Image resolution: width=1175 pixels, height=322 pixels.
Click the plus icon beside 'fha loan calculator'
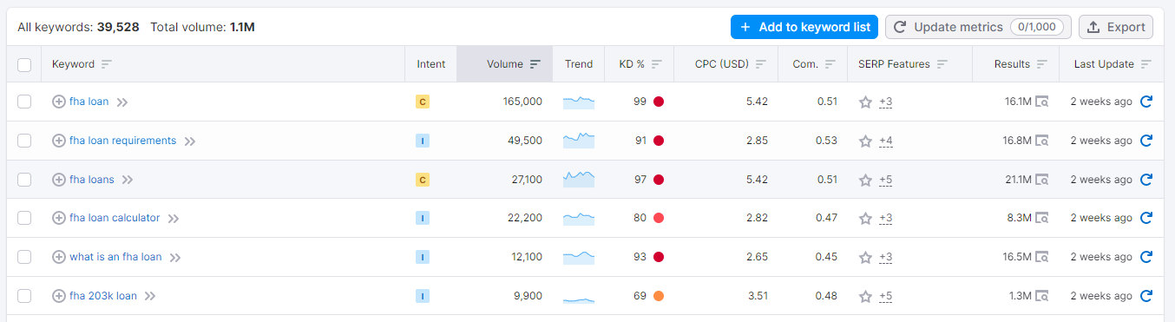(59, 218)
